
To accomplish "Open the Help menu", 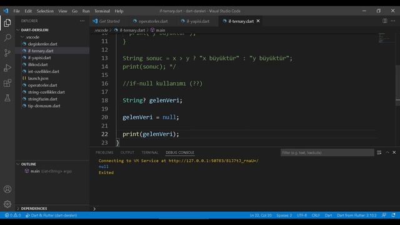I will pos(119,11).
